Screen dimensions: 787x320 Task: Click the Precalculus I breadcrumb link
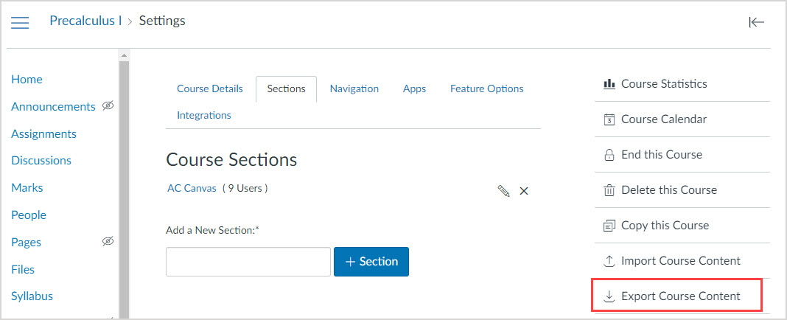[85, 21]
